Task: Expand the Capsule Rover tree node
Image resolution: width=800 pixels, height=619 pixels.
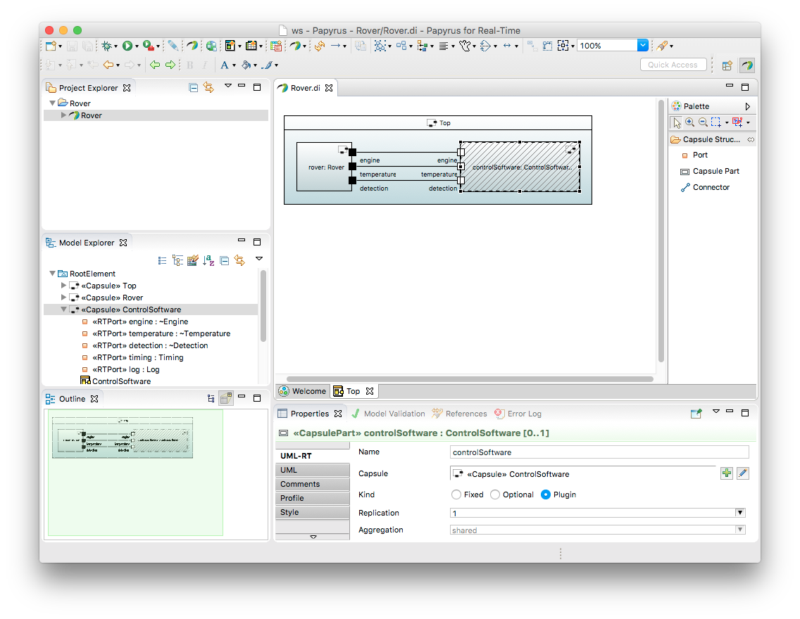Action: 64,297
